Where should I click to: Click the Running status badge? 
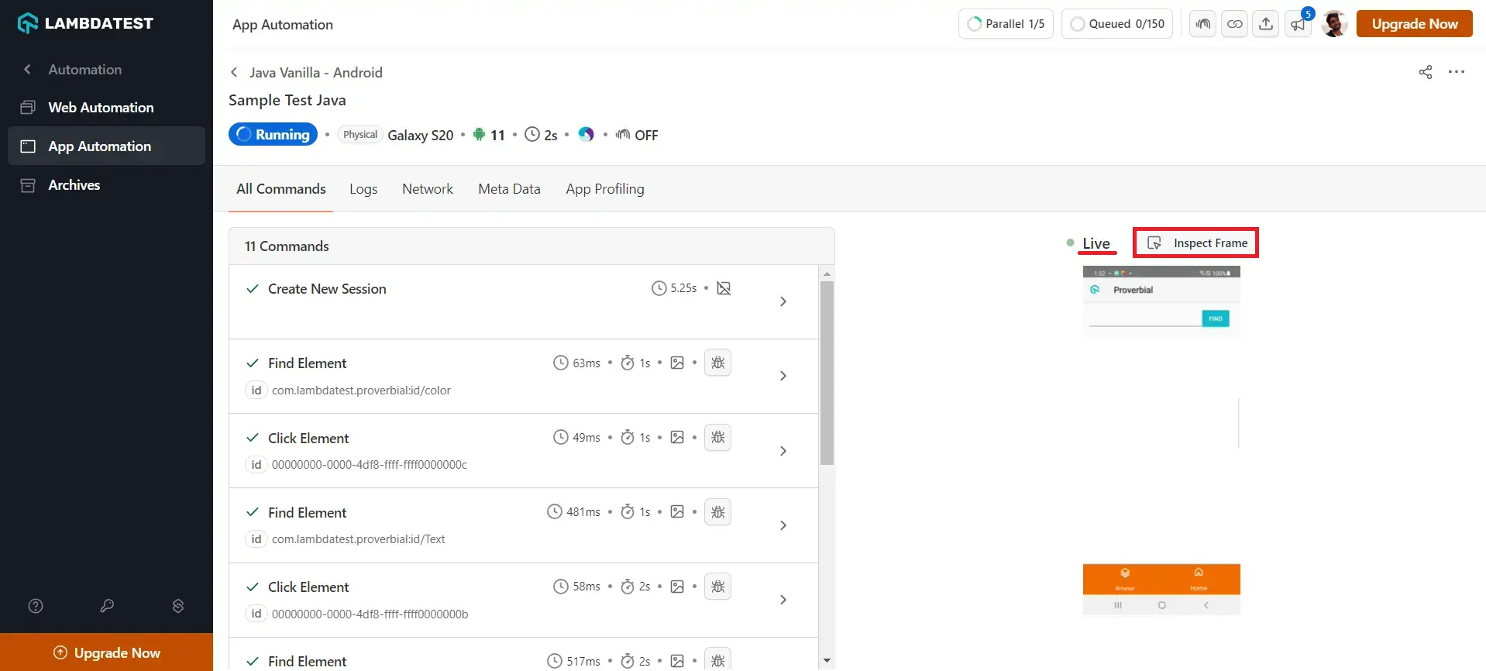coord(273,134)
